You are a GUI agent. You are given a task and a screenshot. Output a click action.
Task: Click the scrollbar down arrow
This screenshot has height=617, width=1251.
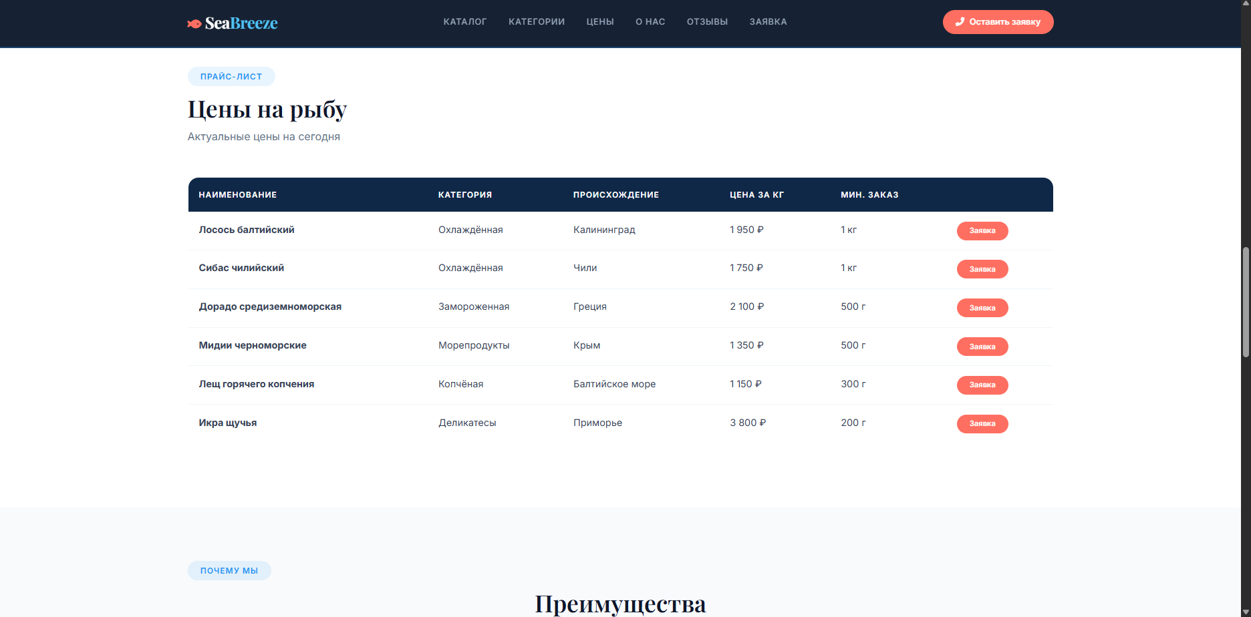click(1246, 612)
